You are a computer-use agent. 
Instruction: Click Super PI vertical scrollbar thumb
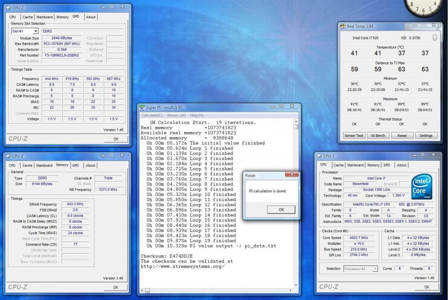click(x=296, y=127)
